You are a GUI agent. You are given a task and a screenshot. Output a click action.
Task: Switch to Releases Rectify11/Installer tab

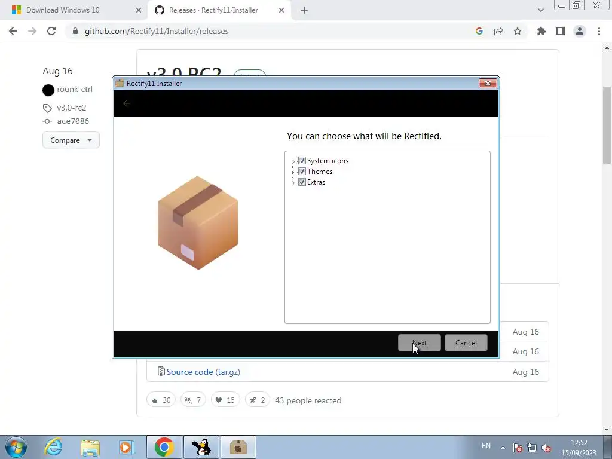click(219, 10)
